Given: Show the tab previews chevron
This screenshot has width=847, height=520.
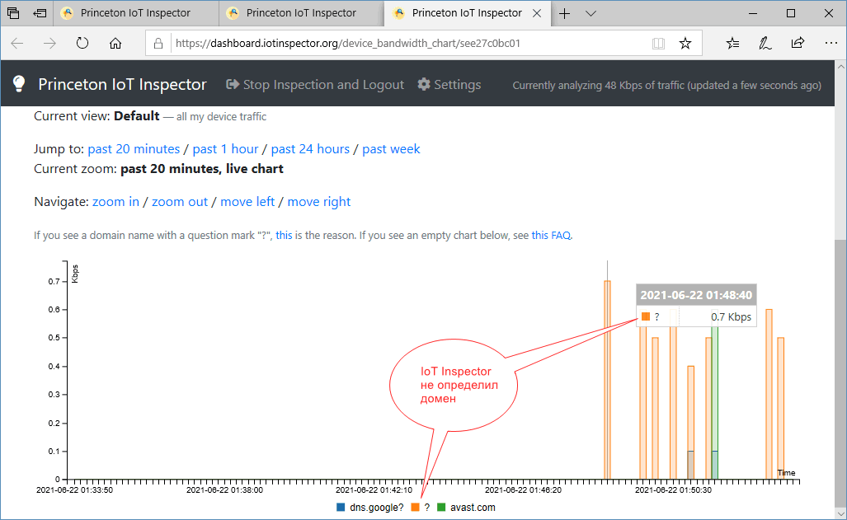Looking at the screenshot, I should click(591, 13).
